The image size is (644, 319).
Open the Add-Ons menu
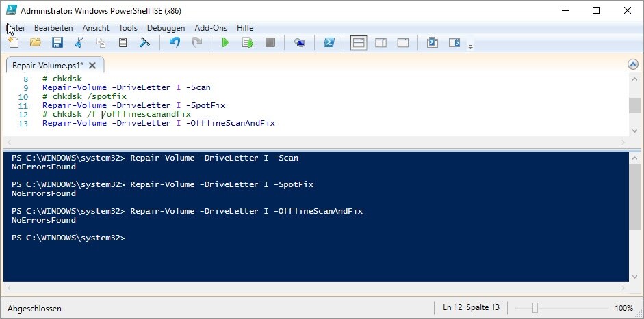[x=211, y=28]
